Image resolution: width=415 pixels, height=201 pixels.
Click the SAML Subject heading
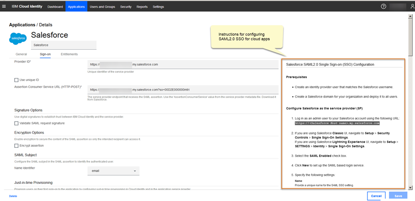(25, 155)
